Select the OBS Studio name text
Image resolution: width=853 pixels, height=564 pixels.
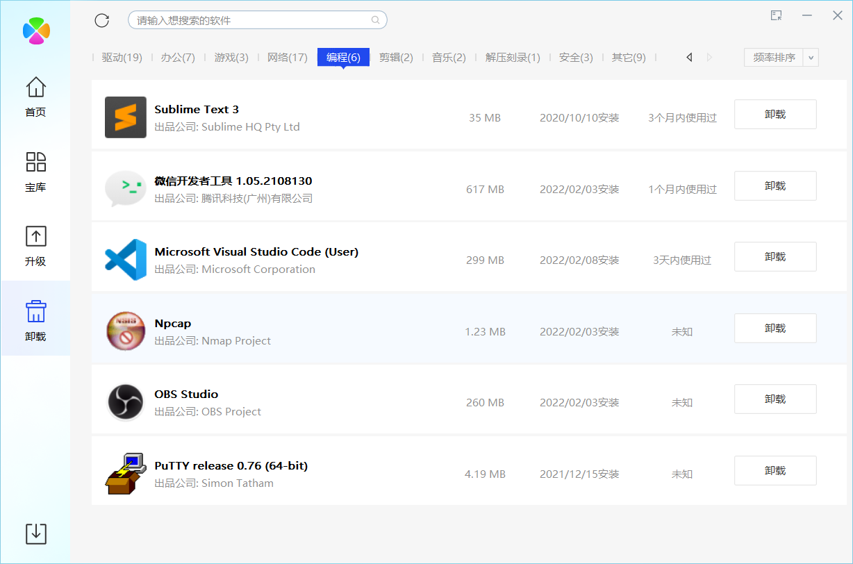pos(186,395)
